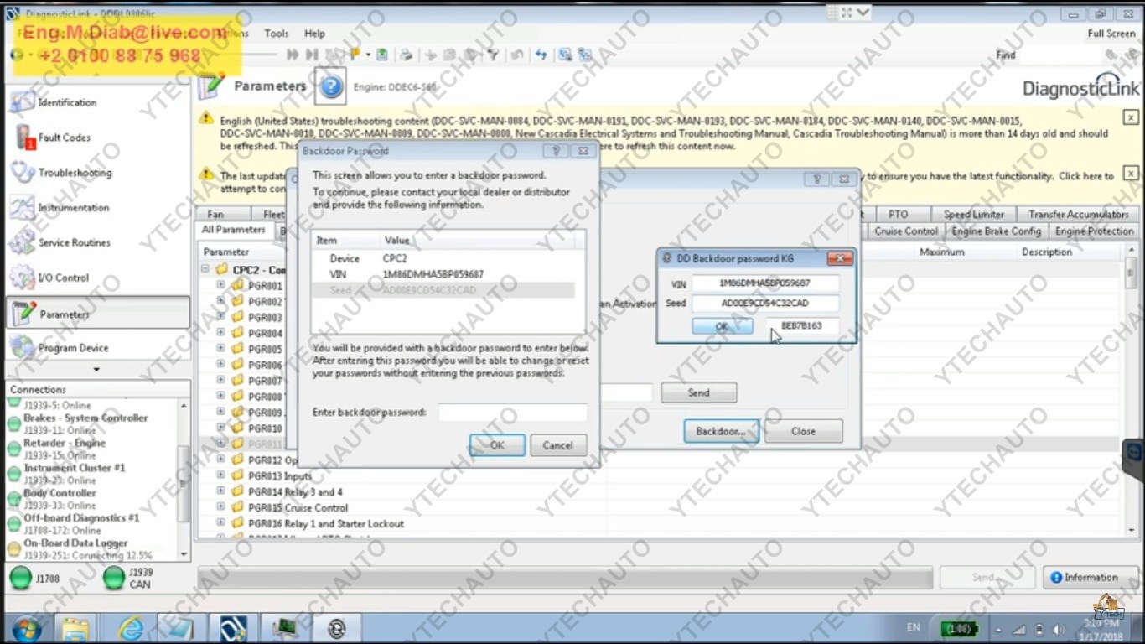The image size is (1145, 644).
Task: Click the undo toolbar icon
Action: 517,55
